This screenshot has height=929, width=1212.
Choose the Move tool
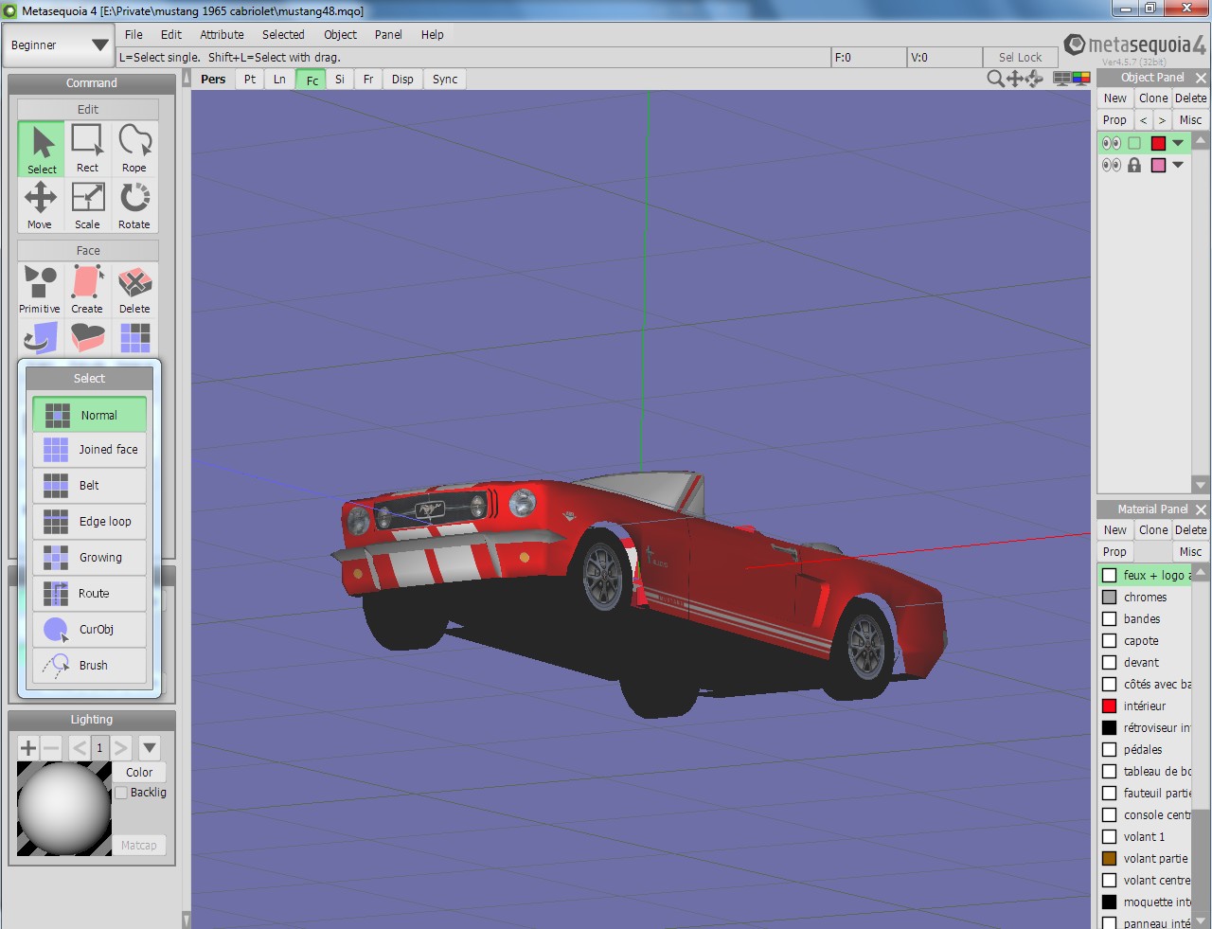point(40,205)
